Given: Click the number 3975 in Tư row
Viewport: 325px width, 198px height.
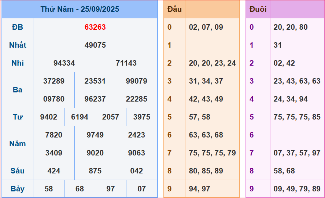Looking at the screenshot, I should tap(142, 117).
